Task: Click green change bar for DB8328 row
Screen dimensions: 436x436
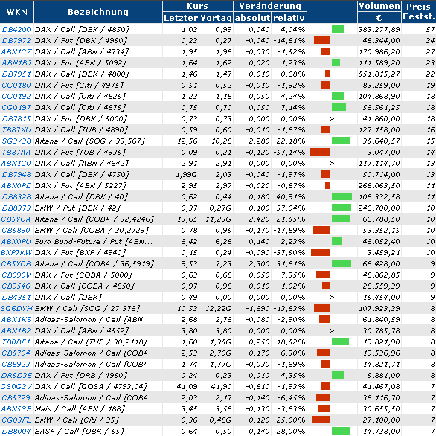Action: 342,197
